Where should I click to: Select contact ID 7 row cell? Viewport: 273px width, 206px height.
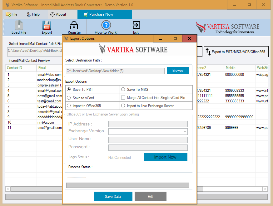coord(21,106)
